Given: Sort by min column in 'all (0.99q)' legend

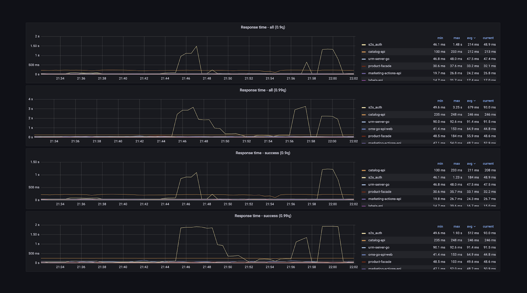Looking at the screenshot, I should 440,101.
